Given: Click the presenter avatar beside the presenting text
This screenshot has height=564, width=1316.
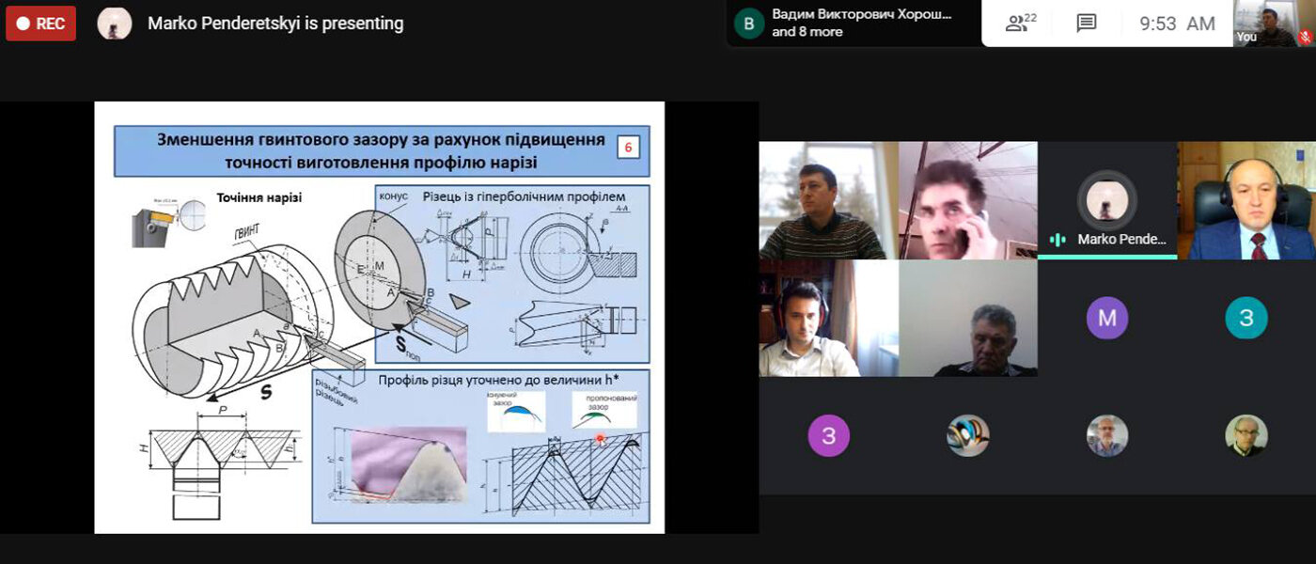Looking at the screenshot, I should point(115,23).
